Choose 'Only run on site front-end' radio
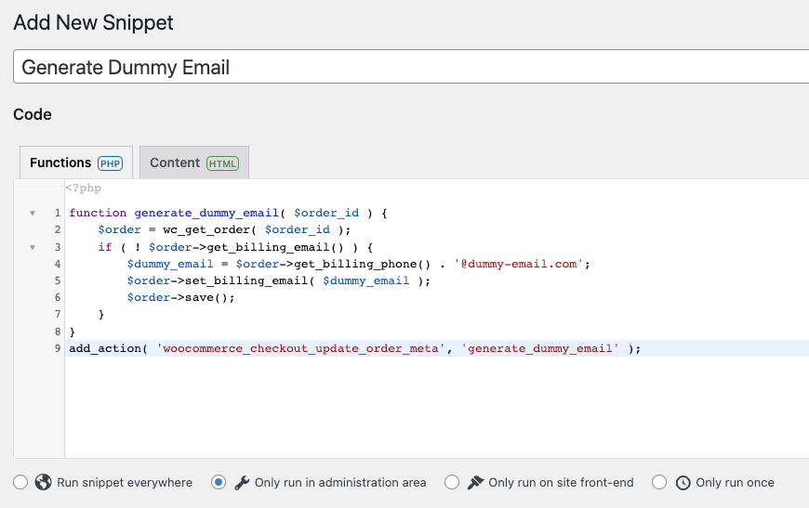The image size is (809, 508). coord(452,482)
